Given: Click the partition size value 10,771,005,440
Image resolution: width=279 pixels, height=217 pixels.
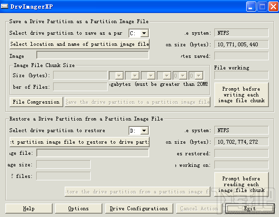Looking at the screenshot, I should tap(241, 44).
